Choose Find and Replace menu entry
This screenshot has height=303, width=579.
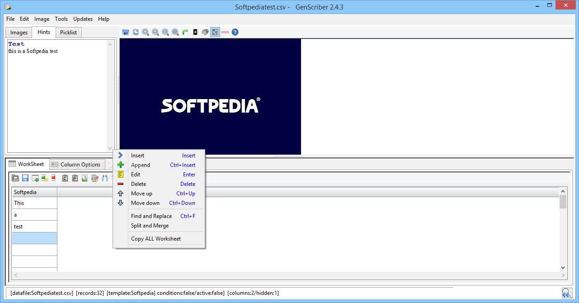[x=159, y=216]
